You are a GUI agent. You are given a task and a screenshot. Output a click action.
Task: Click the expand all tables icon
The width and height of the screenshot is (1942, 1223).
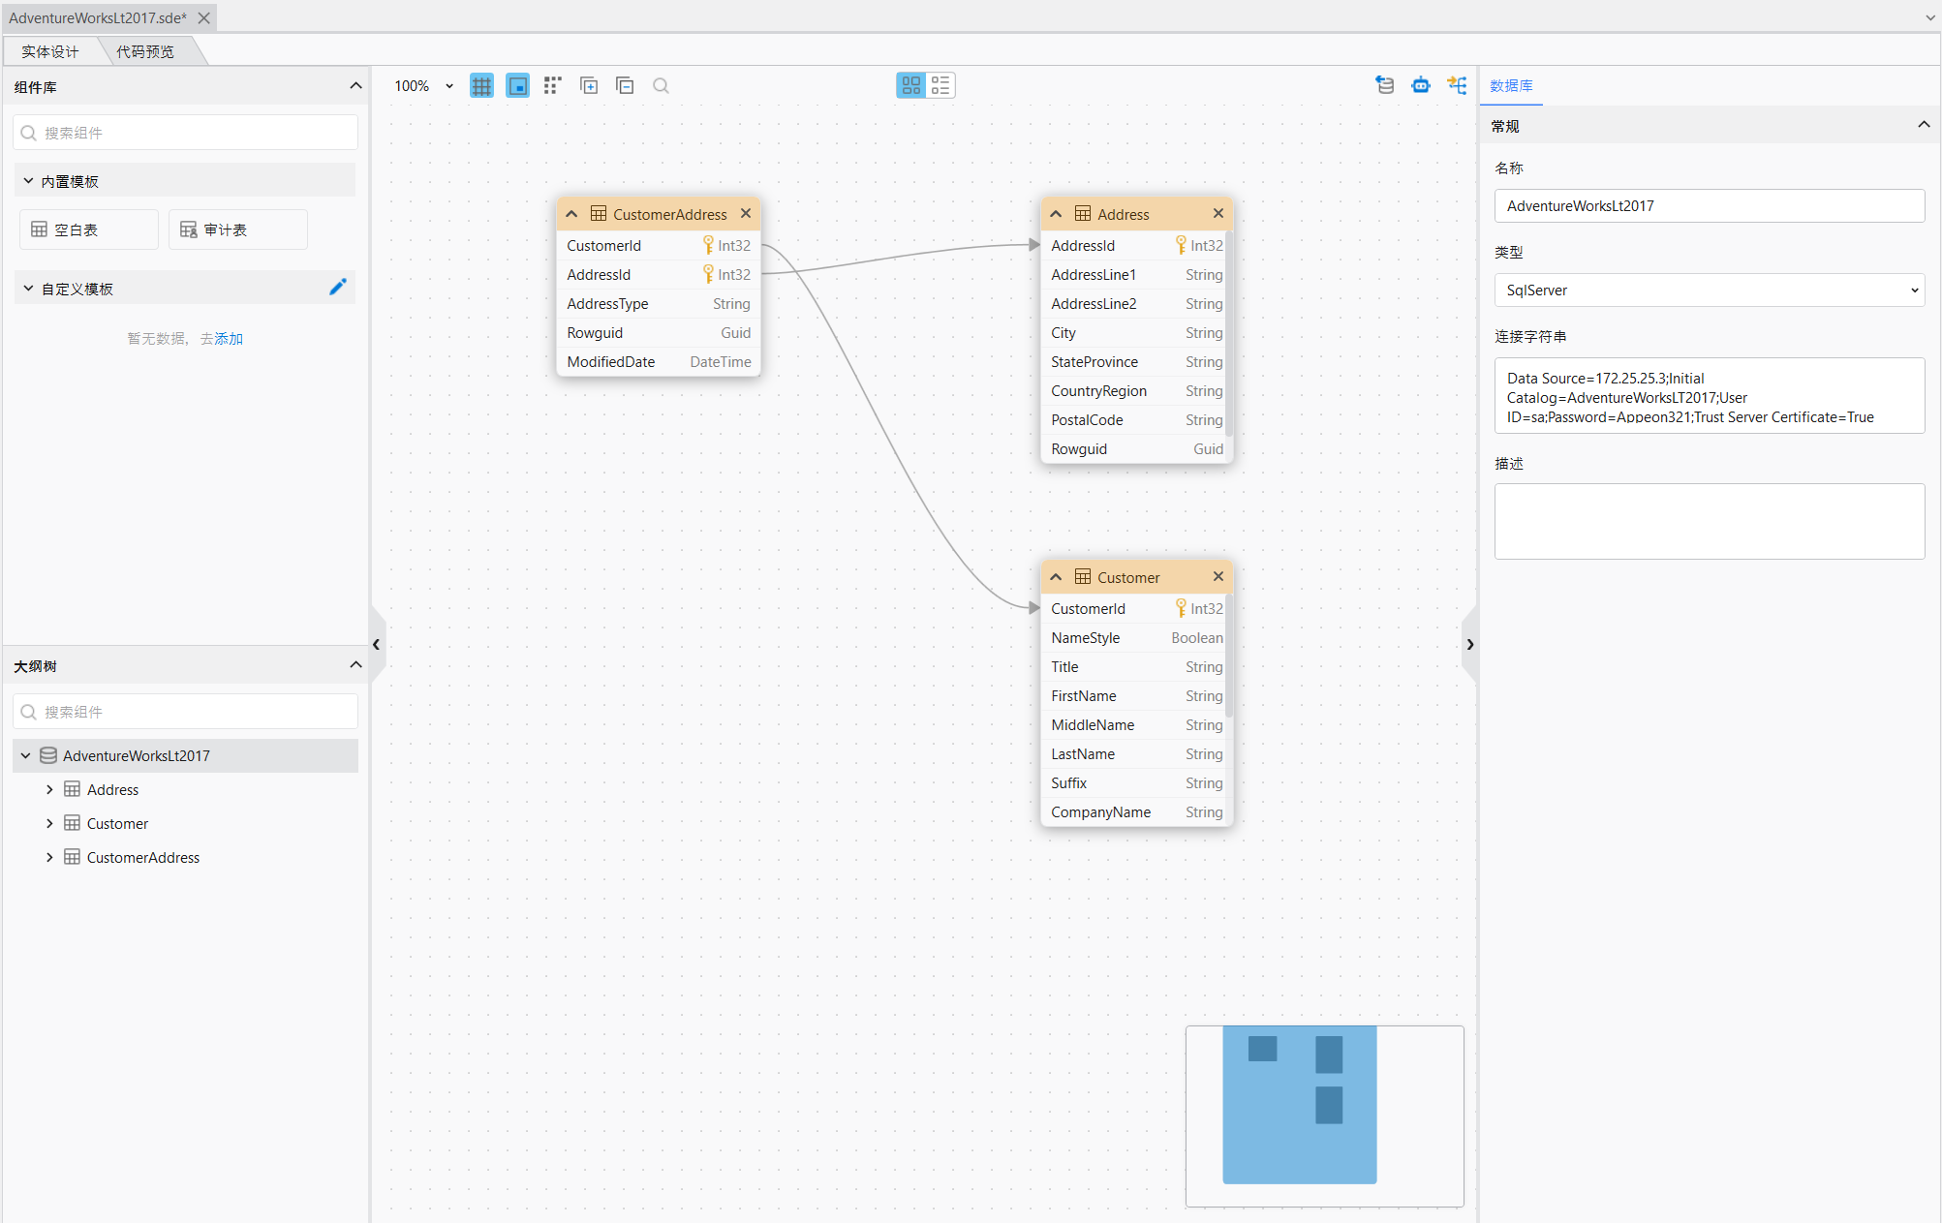coord(589,86)
